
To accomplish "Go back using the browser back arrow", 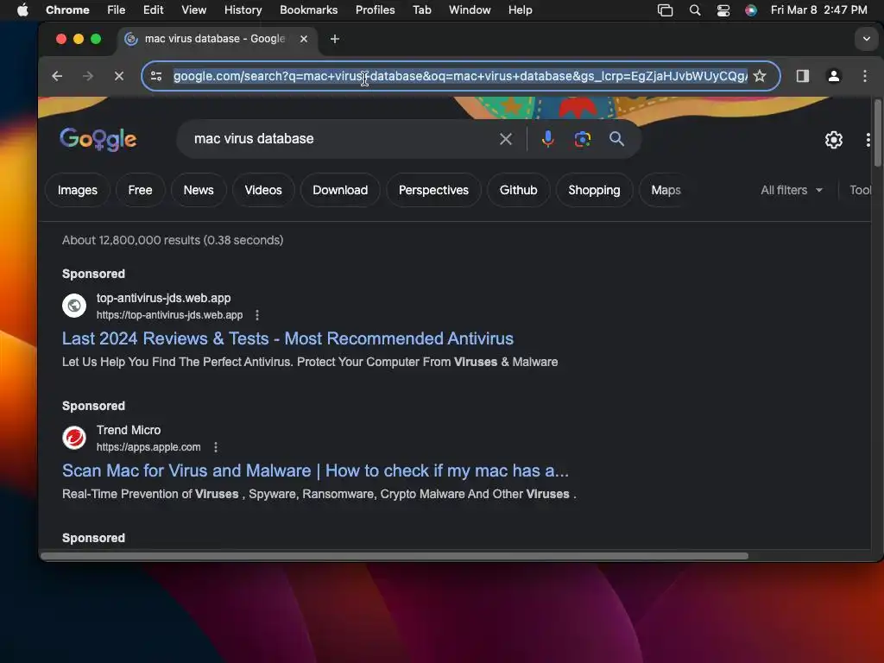I will [x=57, y=76].
